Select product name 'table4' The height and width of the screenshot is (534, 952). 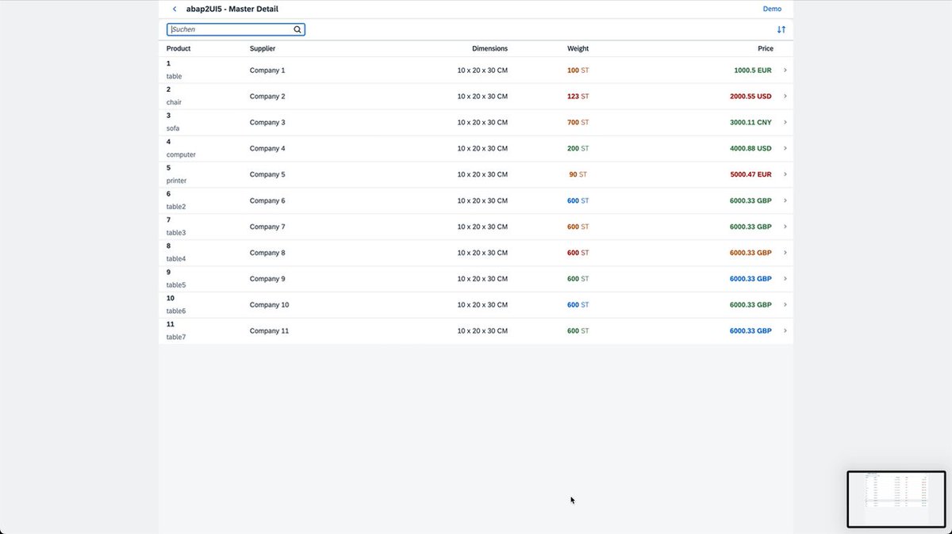[176, 259]
